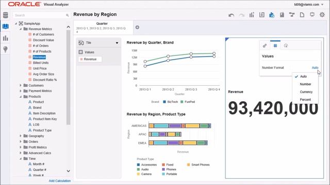The height and width of the screenshot is (185, 330).
Task: Click the Revenue chip in Values
Action: pos(90,59)
